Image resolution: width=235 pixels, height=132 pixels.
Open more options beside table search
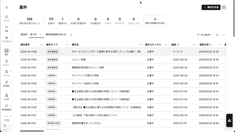click(x=224, y=35)
